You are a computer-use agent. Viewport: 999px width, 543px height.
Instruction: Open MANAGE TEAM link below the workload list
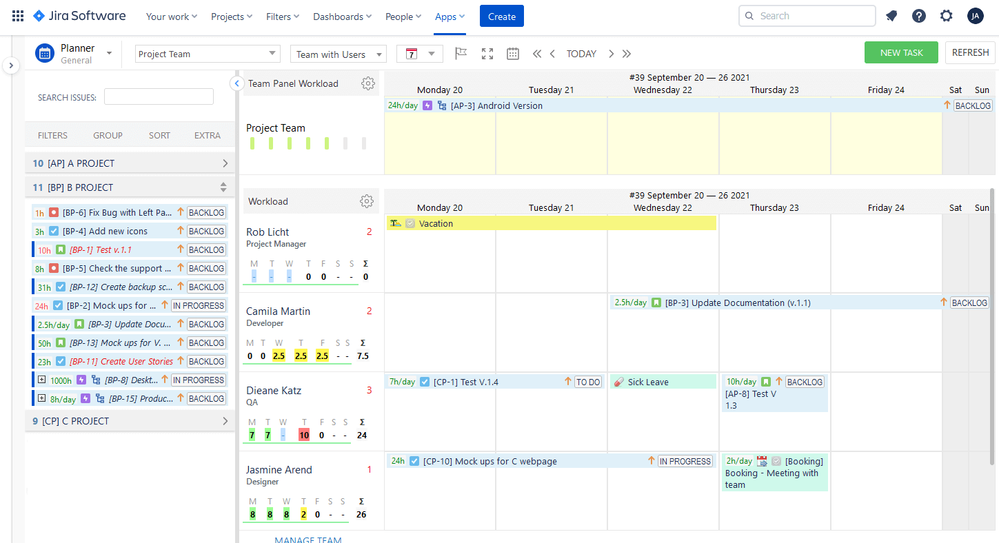307,540
